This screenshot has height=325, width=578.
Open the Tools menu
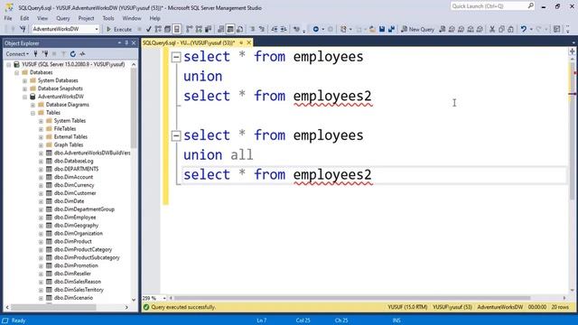[x=108, y=18]
